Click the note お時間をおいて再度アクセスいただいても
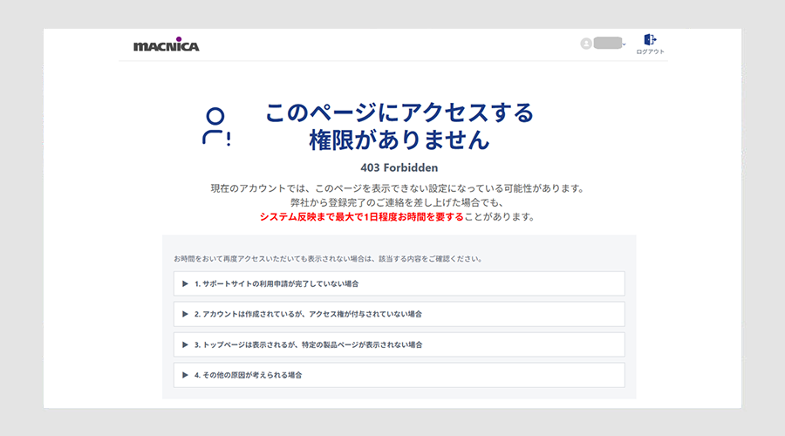 329,259
